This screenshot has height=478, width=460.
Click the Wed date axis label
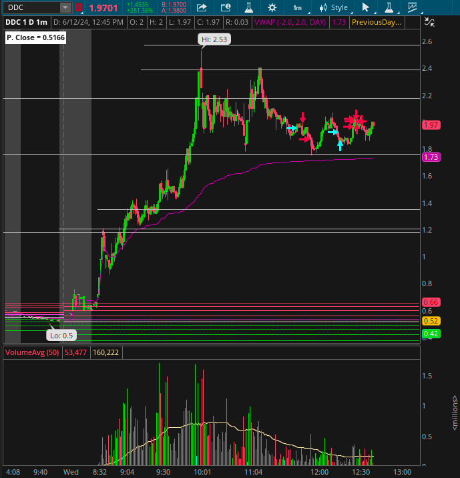(71, 472)
